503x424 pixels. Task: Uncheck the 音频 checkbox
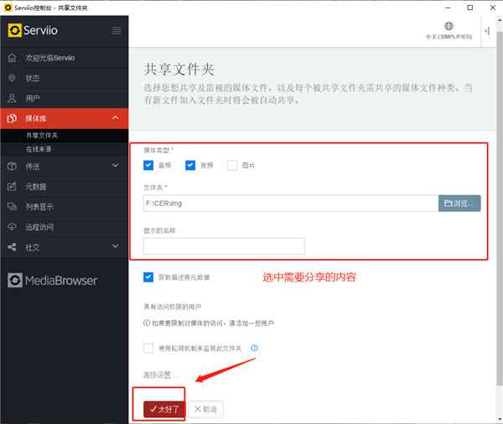148,165
